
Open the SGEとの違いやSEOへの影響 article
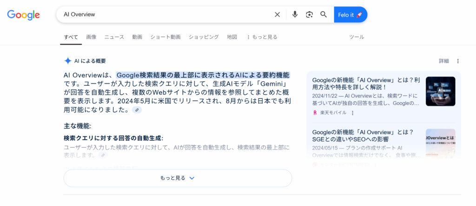(x=363, y=136)
